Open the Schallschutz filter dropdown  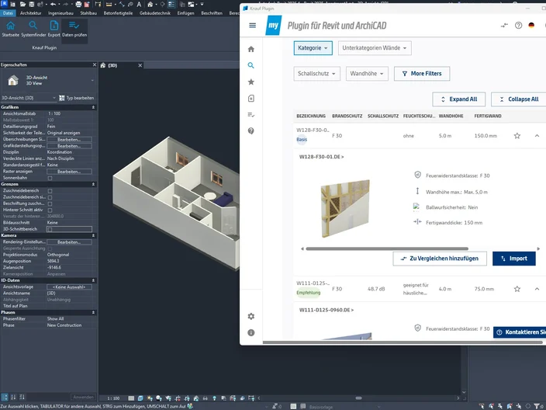click(316, 74)
